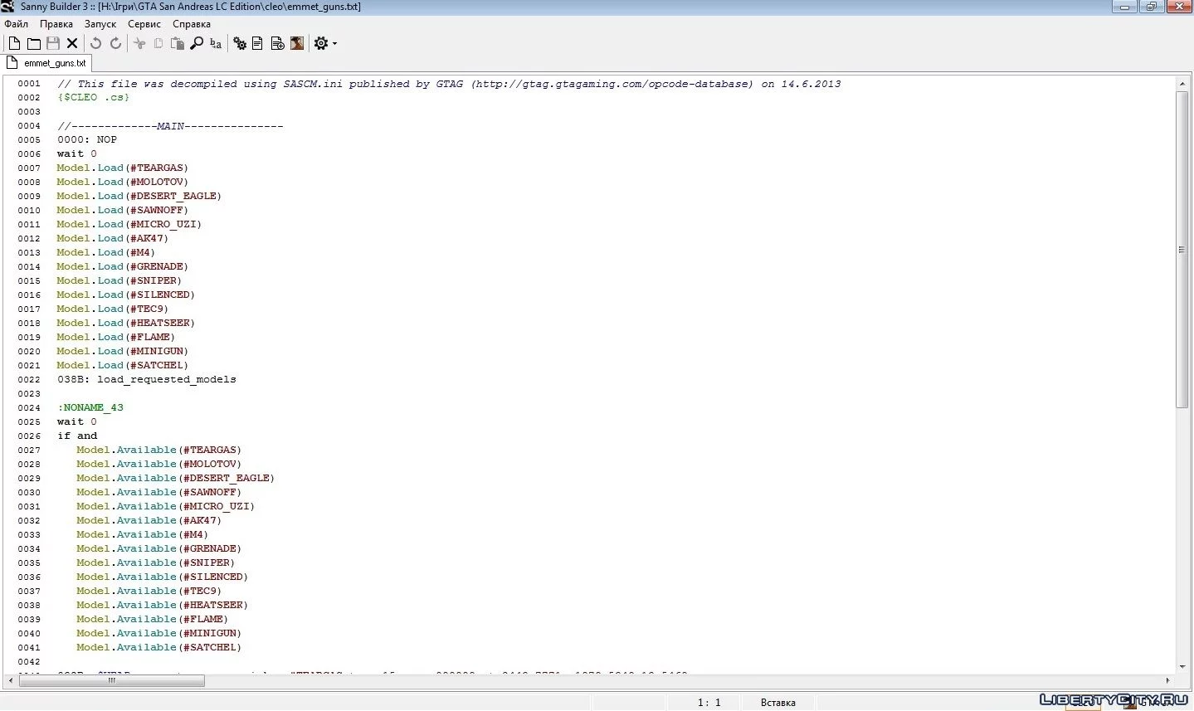Click the ':NONAME_43' label line

point(90,408)
